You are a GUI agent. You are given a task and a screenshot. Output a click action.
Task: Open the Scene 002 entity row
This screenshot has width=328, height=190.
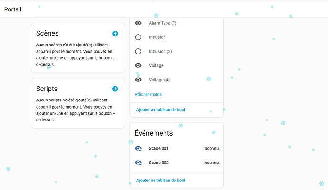(159, 163)
